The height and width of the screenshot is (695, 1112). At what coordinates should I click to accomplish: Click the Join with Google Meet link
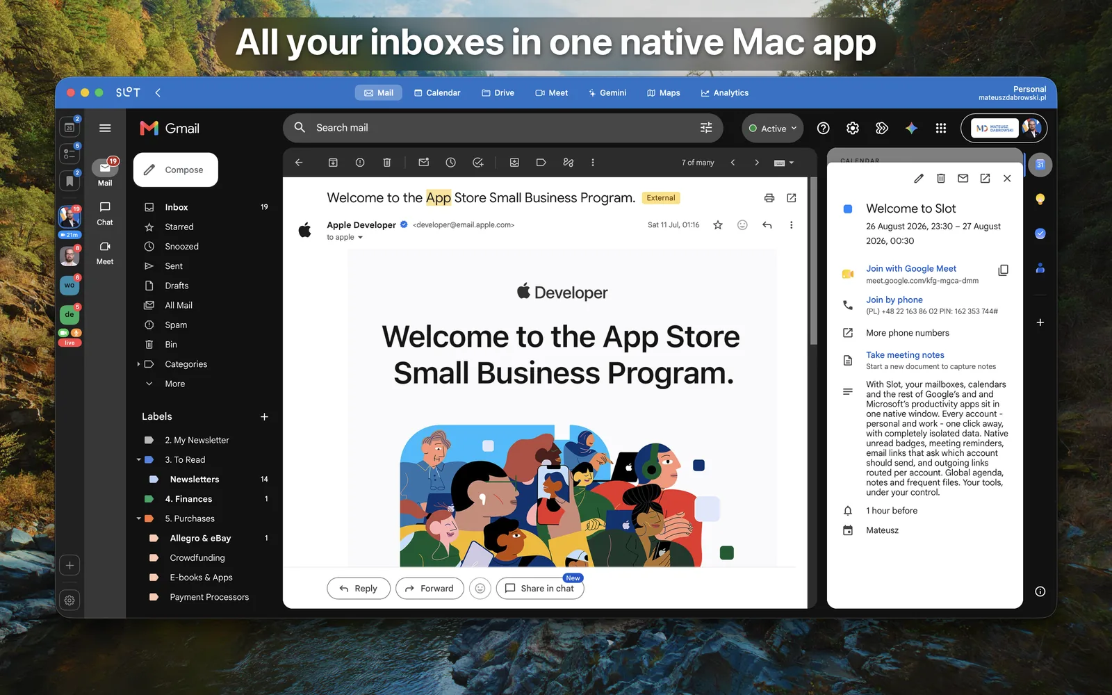point(911,268)
